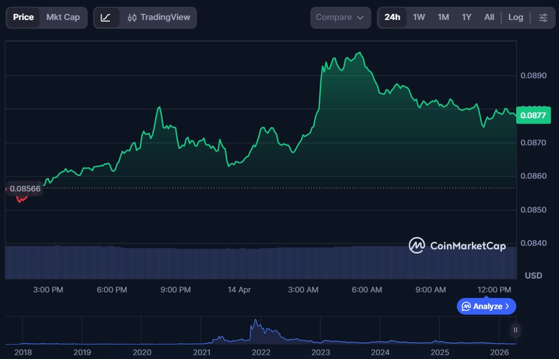Switch to TradingView candlestick chart
This screenshot has width=559, height=359.
[x=158, y=17]
